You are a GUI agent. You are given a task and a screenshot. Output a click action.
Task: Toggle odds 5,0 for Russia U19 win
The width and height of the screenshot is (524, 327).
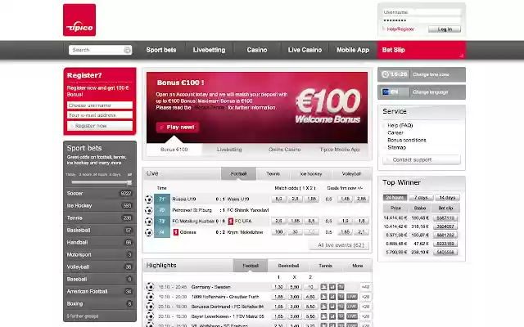click(278, 199)
